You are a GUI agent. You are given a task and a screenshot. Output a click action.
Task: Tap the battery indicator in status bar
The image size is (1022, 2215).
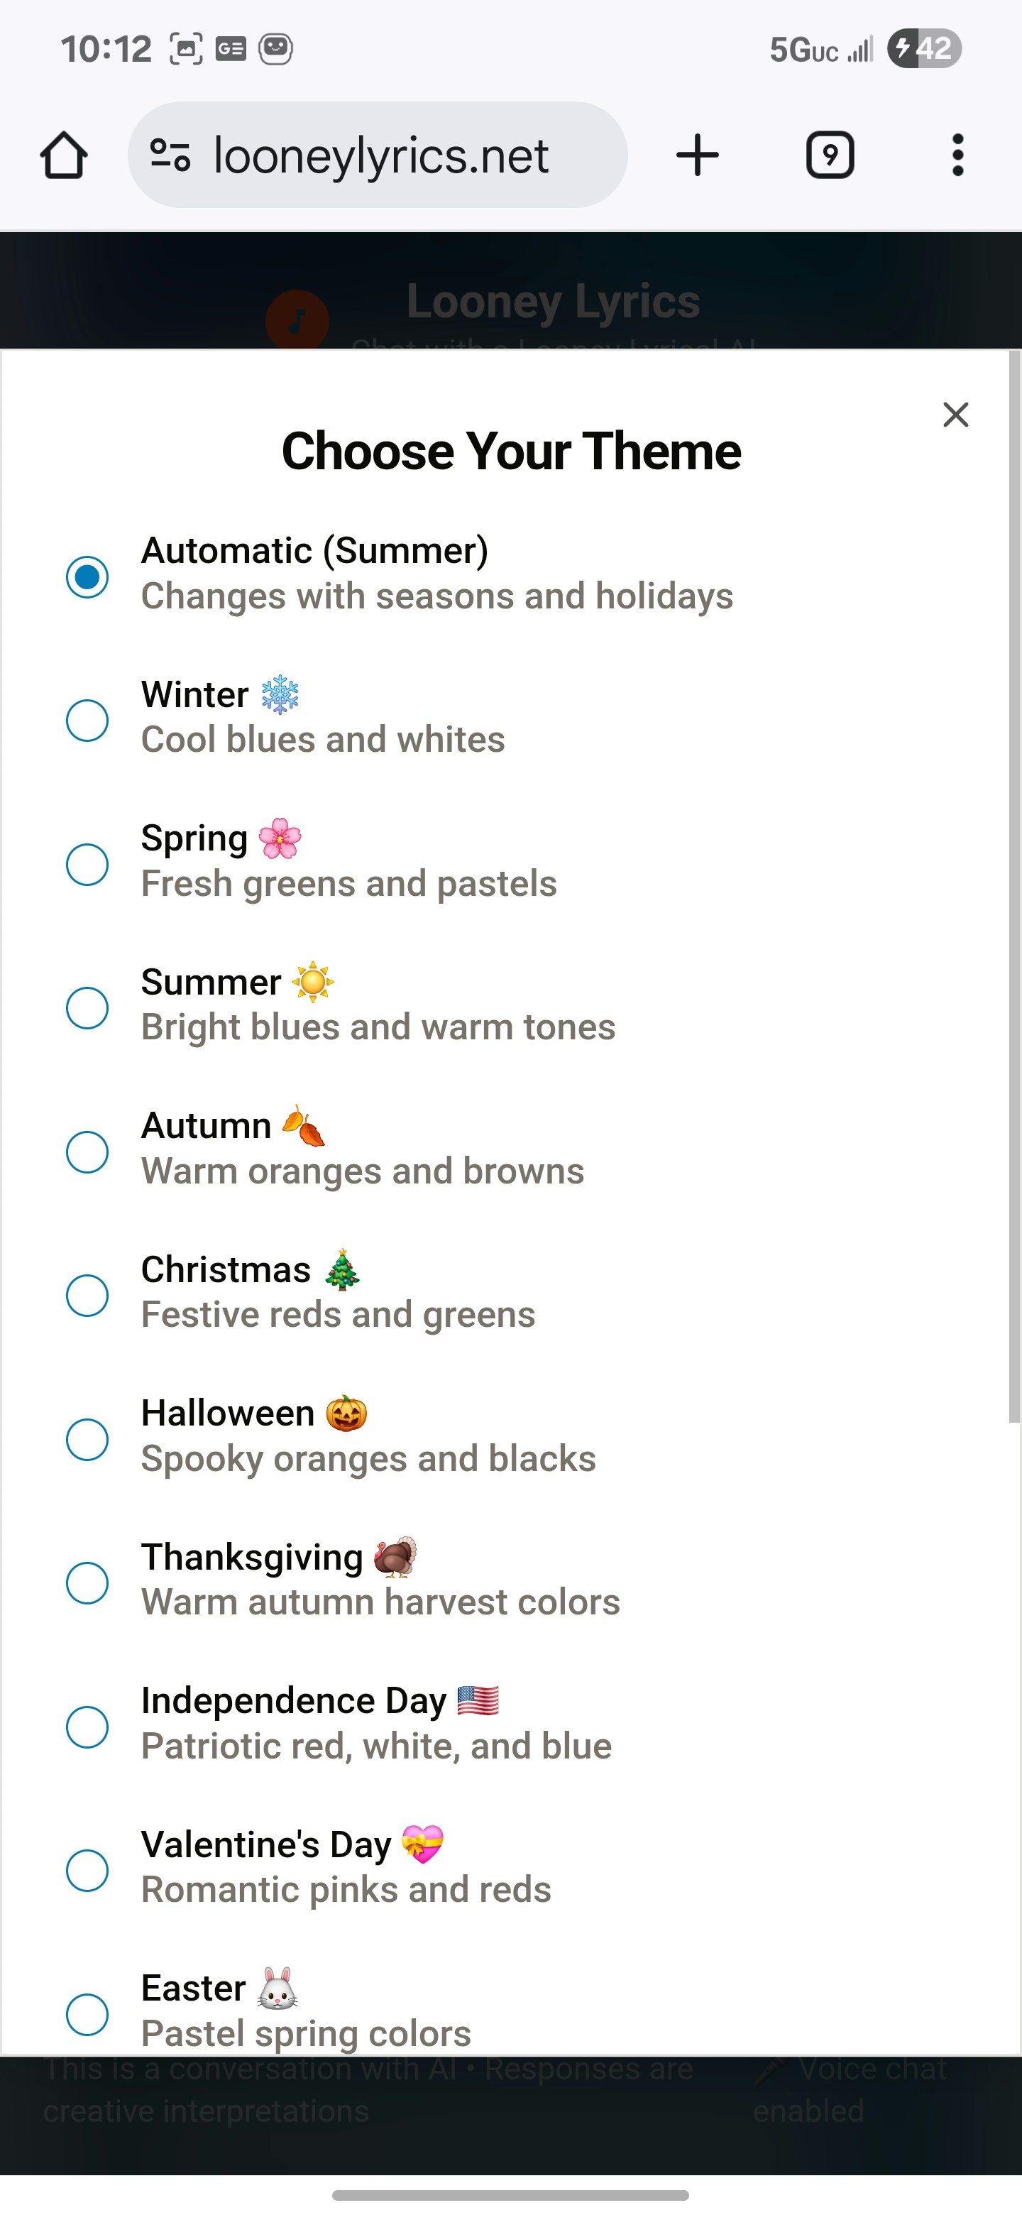tap(924, 49)
